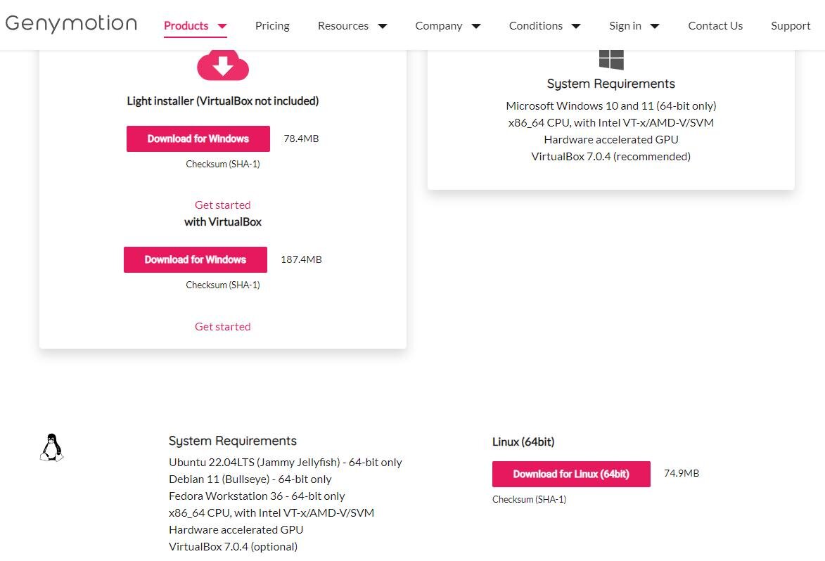The height and width of the screenshot is (561, 825).
Task: Click Get started under the light installer
Action: click(x=222, y=205)
